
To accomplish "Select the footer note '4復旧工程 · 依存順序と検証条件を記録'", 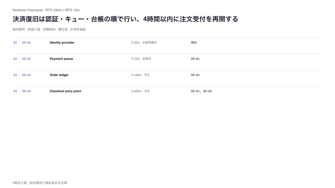I will click(x=40, y=183).
